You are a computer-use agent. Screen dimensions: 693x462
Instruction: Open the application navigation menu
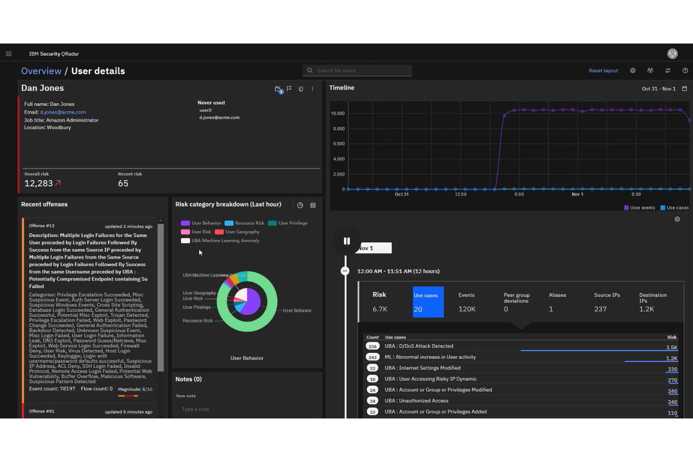[x=8, y=53]
